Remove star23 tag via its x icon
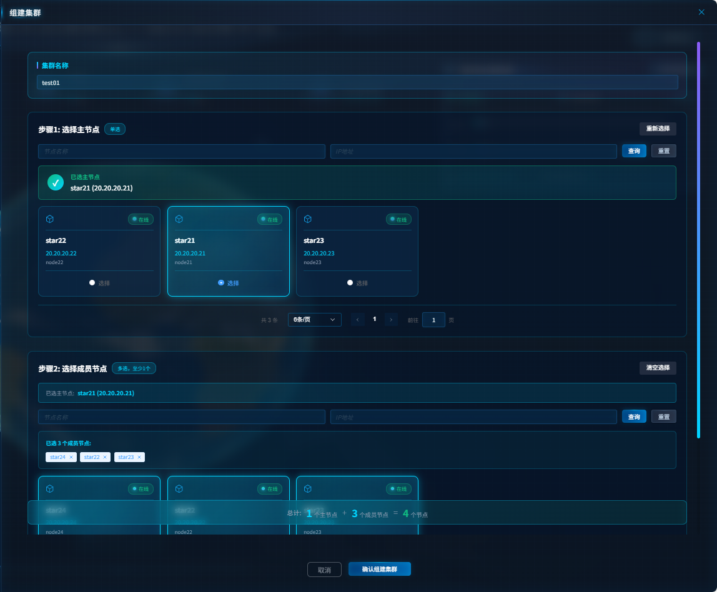This screenshot has width=717, height=592. point(139,457)
